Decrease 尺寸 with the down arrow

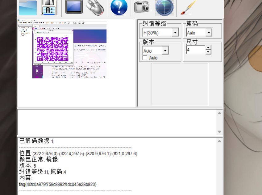208,52
